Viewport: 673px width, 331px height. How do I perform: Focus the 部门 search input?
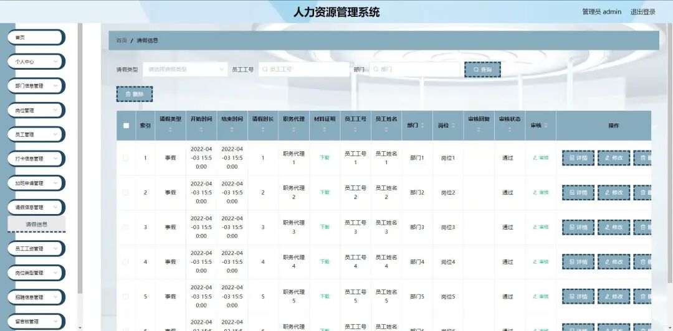tap(414, 70)
